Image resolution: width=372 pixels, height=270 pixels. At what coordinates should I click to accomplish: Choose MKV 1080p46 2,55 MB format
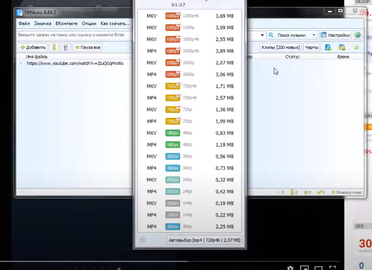190,39
